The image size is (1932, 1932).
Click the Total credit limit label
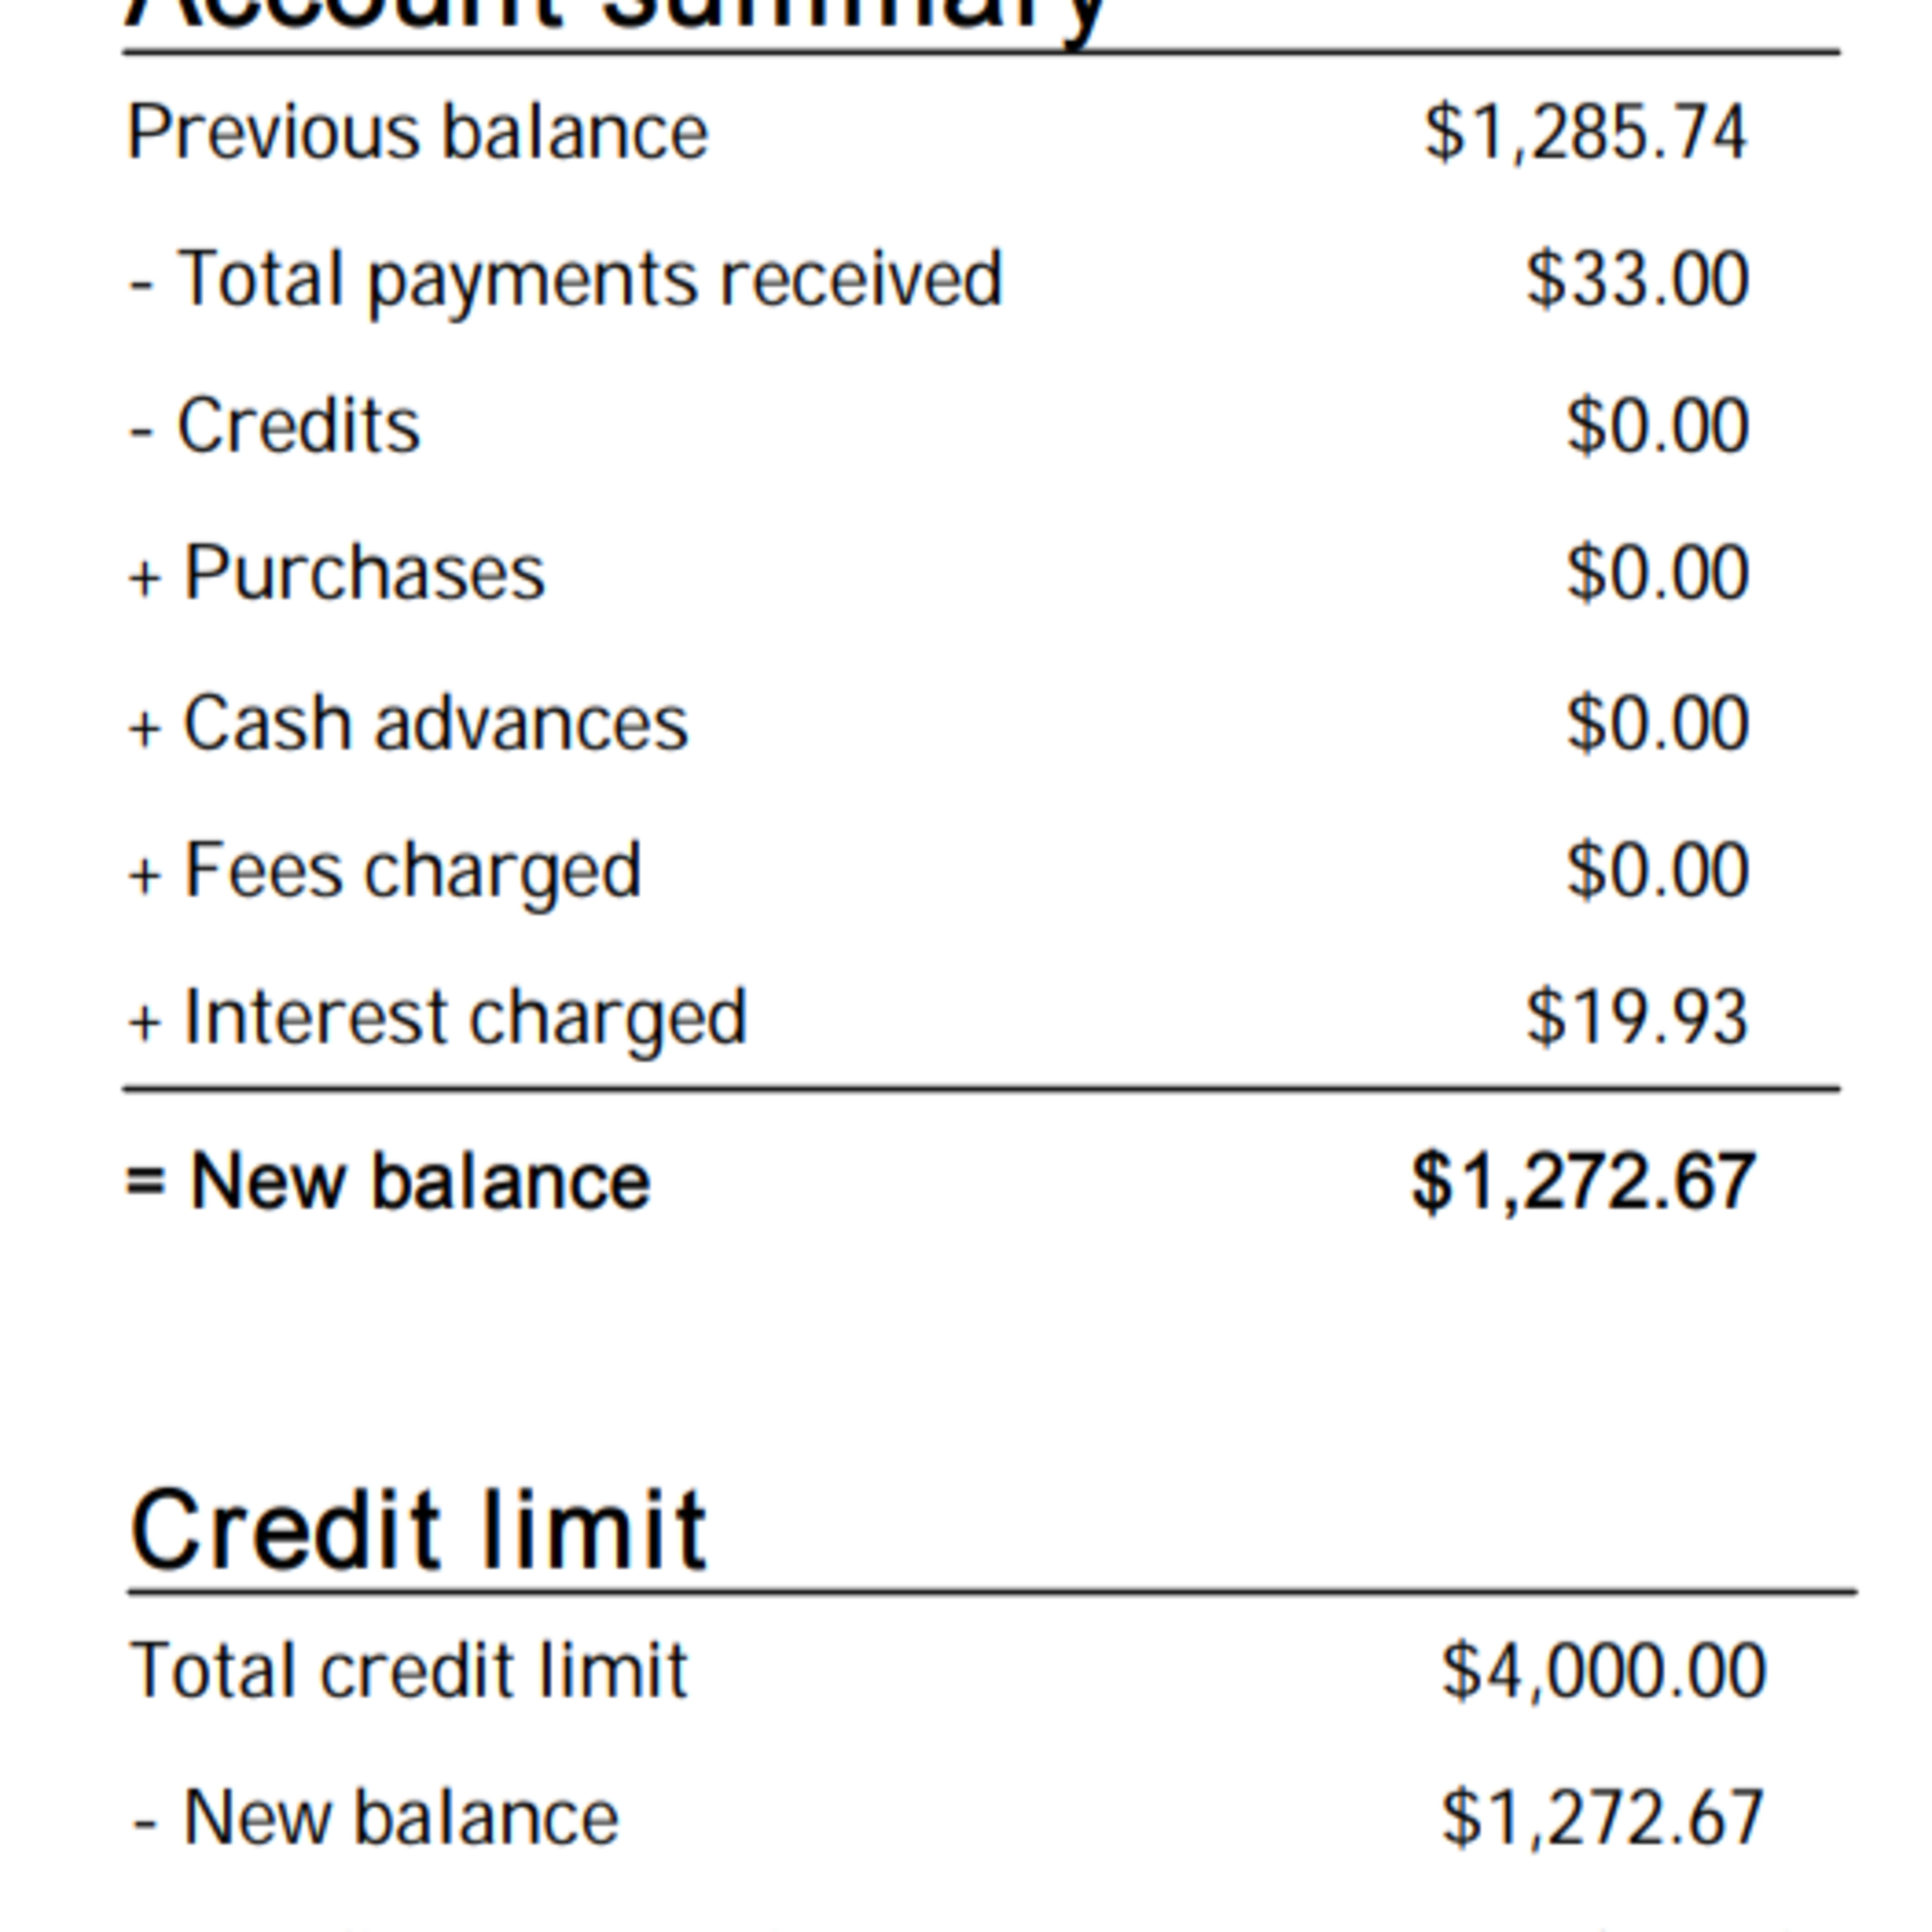tap(409, 1670)
